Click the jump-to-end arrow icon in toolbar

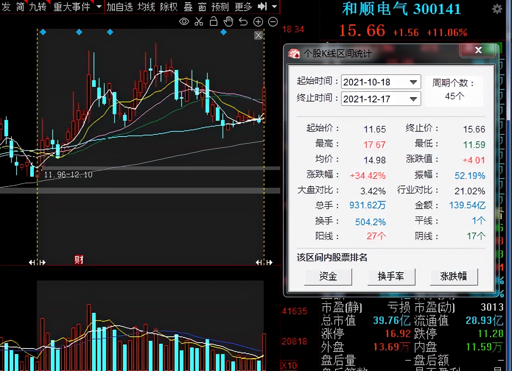(262, 6)
